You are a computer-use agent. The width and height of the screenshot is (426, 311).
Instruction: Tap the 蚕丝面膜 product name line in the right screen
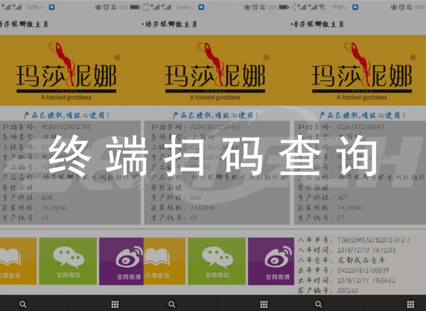(x=313, y=187)
